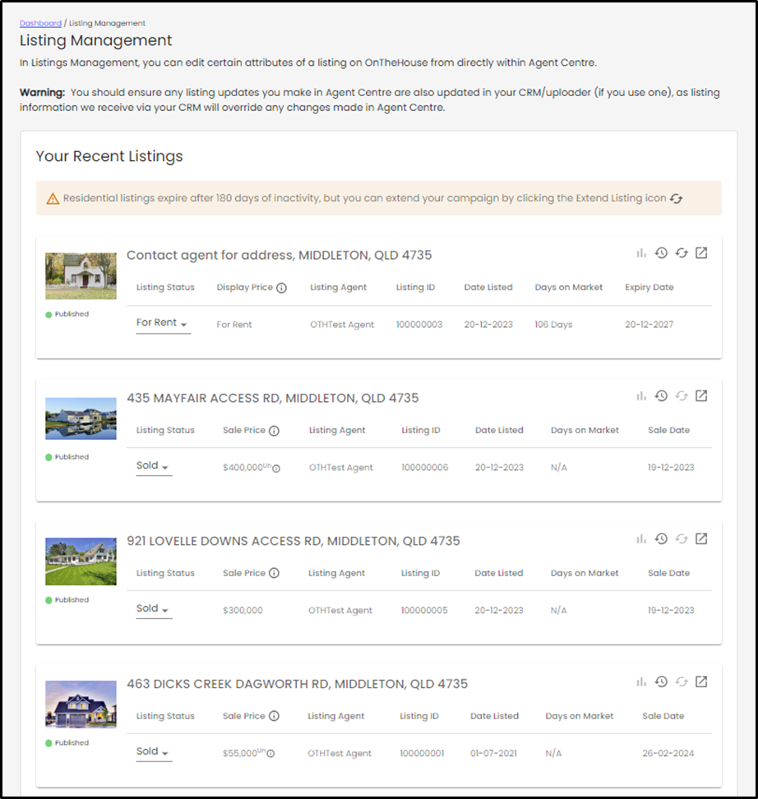Click sale date 26-02-2024
The height and width of the screenshot is (799, 758).
(668, 753)
